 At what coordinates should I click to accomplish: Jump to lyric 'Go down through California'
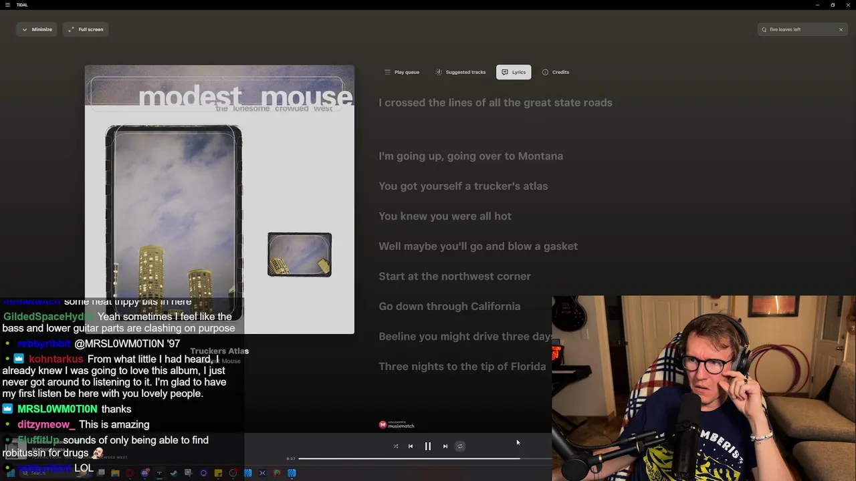pyautogui.click(x=449, y=307)
